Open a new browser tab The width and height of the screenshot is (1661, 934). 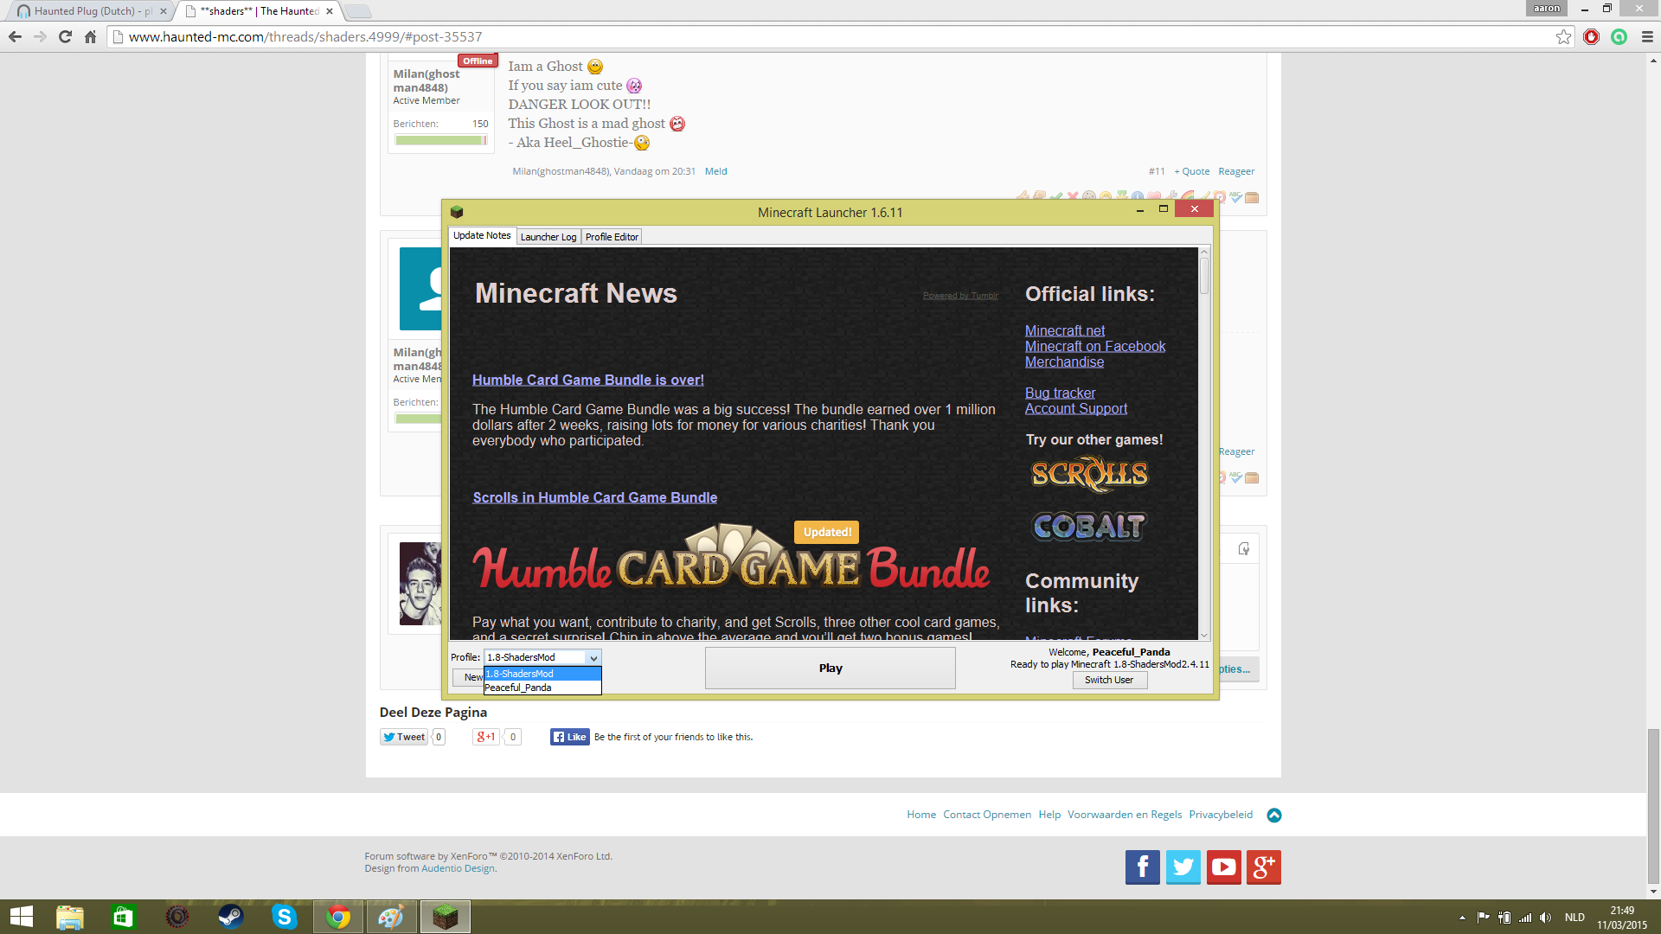tap(358, 11)
